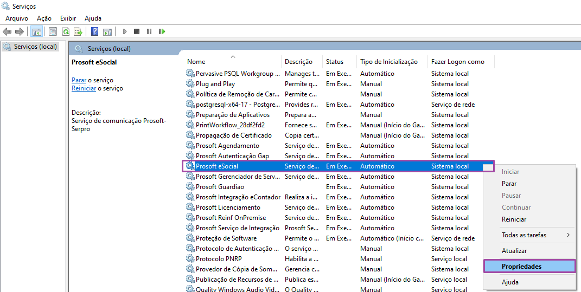Viewport: 581px width, 292px height.
Task: Open the Ajuda menu in menu bar
Action: click(93, 18)
